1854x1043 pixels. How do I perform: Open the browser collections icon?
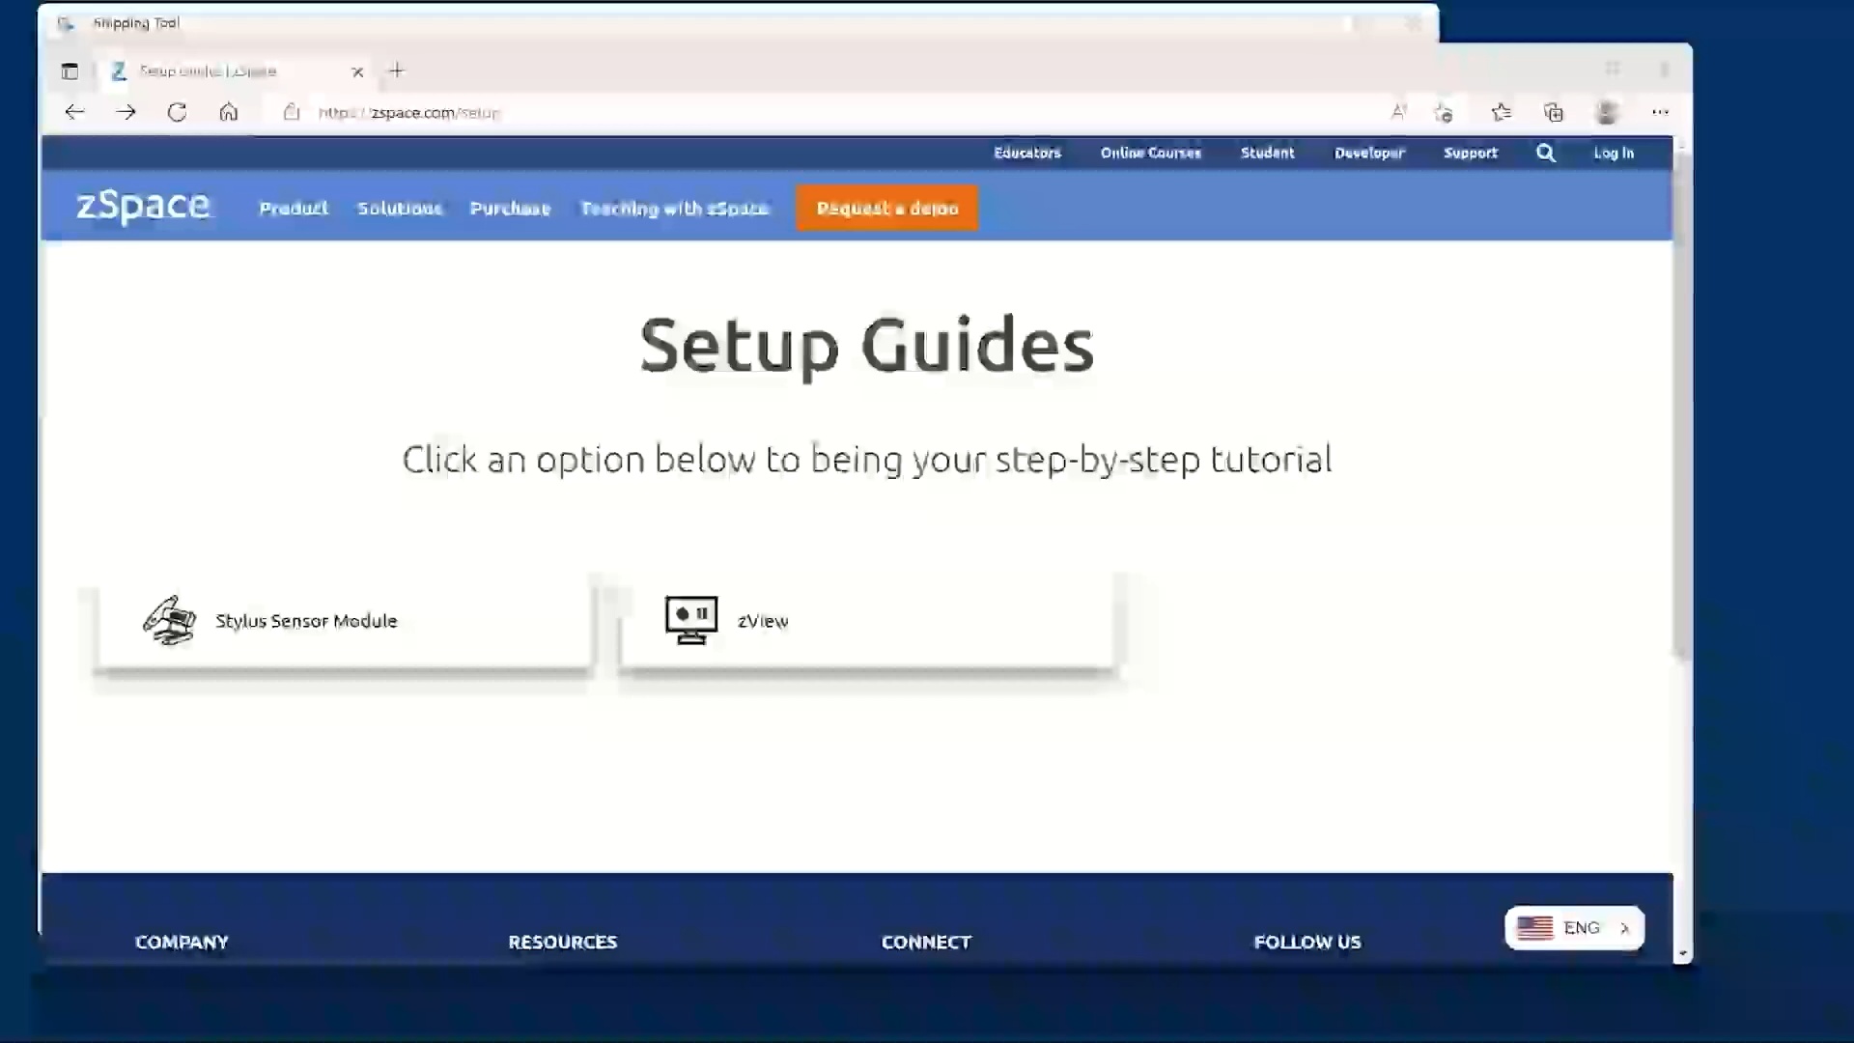[1553, 112]
